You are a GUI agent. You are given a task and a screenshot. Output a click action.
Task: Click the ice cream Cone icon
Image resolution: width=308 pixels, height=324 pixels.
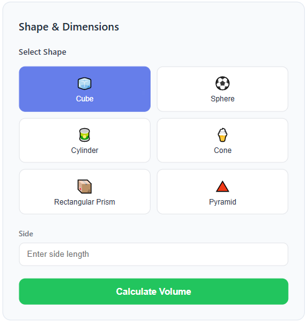[x=222, y=135]
